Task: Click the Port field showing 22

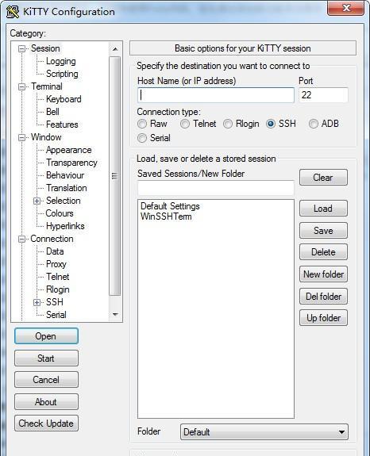Action: [x=323, y=95]
